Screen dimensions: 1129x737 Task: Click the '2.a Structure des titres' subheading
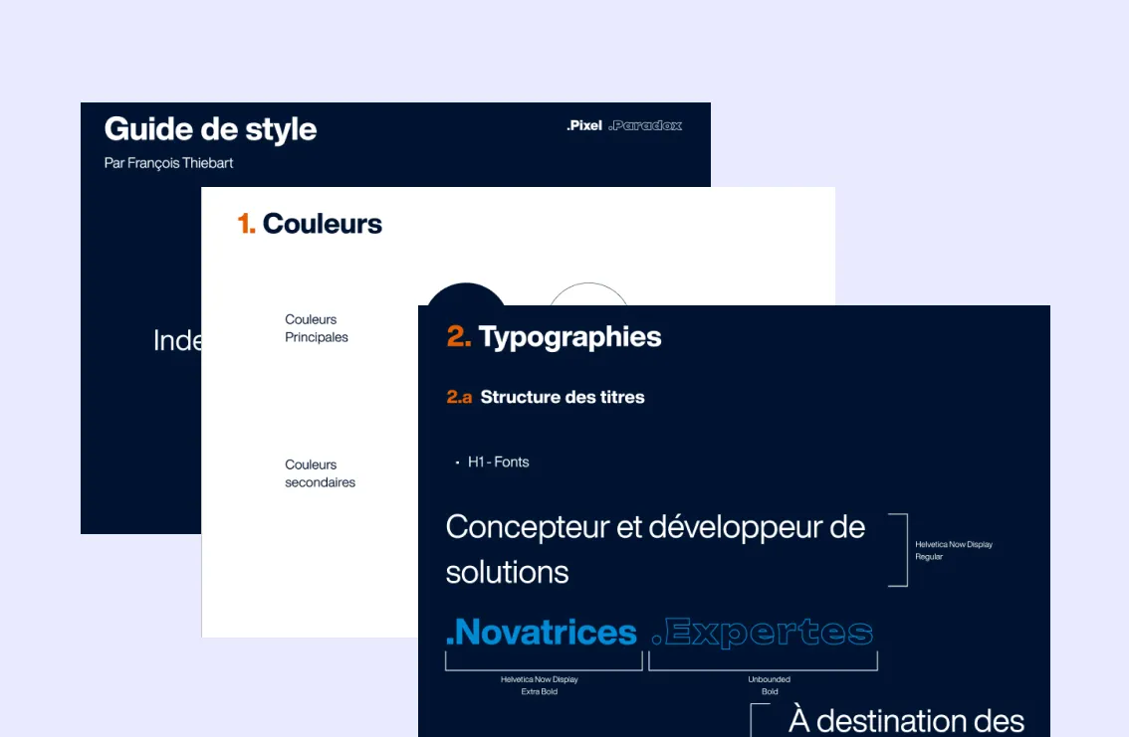[x=546, y=397]
